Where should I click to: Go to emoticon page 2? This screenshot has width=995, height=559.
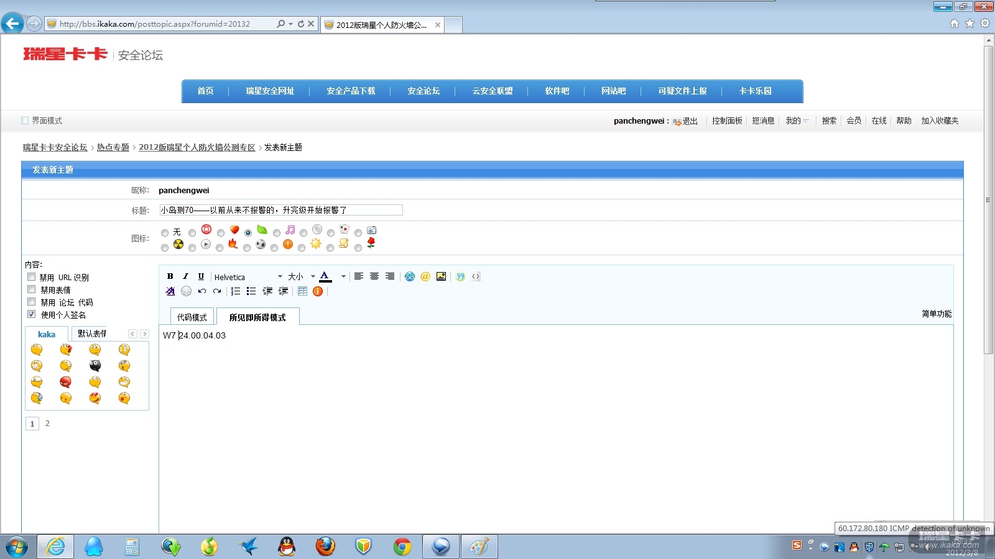pyautogui.click(x=47, y=423)
